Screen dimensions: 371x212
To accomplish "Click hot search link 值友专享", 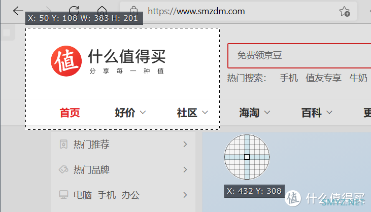I will click(x=323, y=78).
